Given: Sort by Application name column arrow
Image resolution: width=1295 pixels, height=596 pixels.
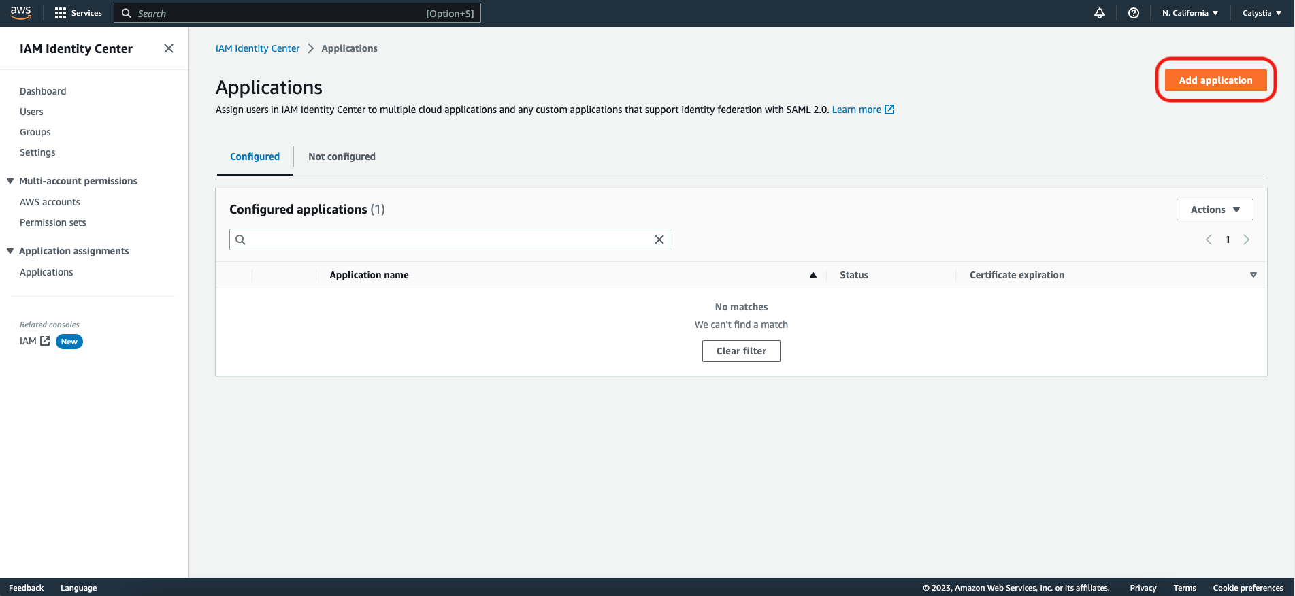Looking at the screenshot, I should [813, 275].
